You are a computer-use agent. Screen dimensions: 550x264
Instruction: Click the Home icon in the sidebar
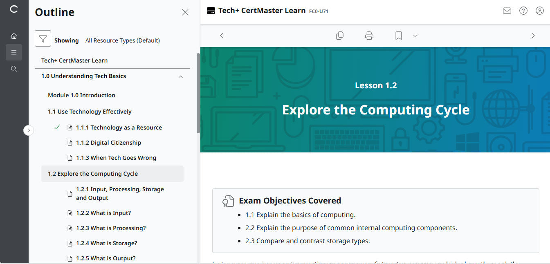click(14, 36)
